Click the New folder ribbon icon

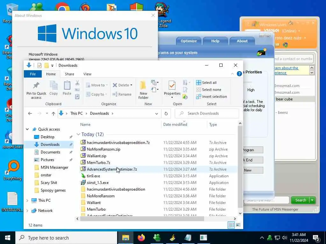(x=143, y=85)
